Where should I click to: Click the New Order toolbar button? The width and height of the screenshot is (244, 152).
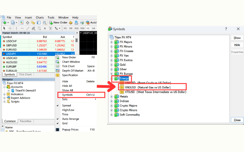pos(58,22)
